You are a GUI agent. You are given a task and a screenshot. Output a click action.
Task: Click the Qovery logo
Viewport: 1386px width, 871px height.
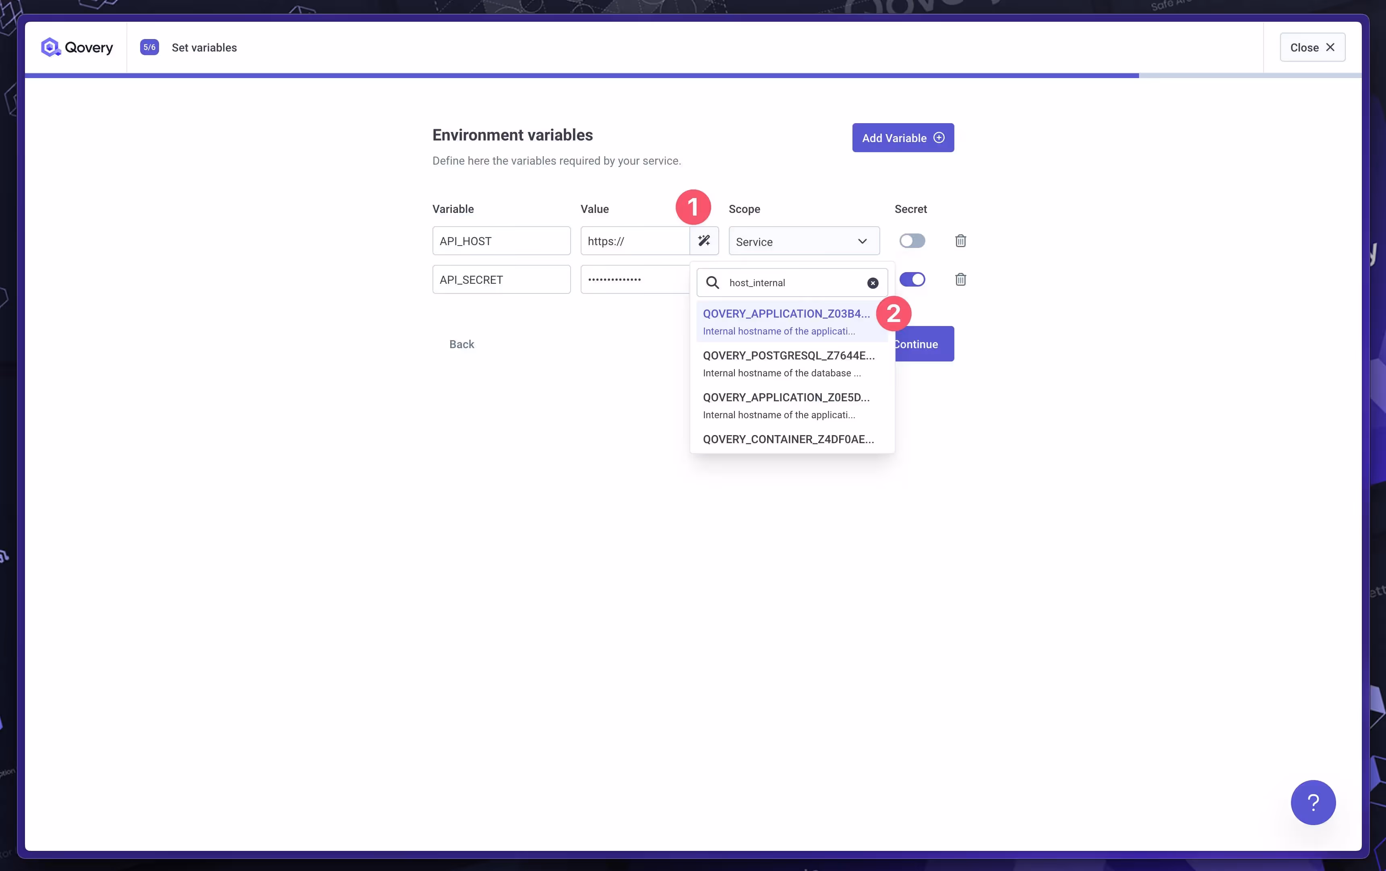coord(77,47)
